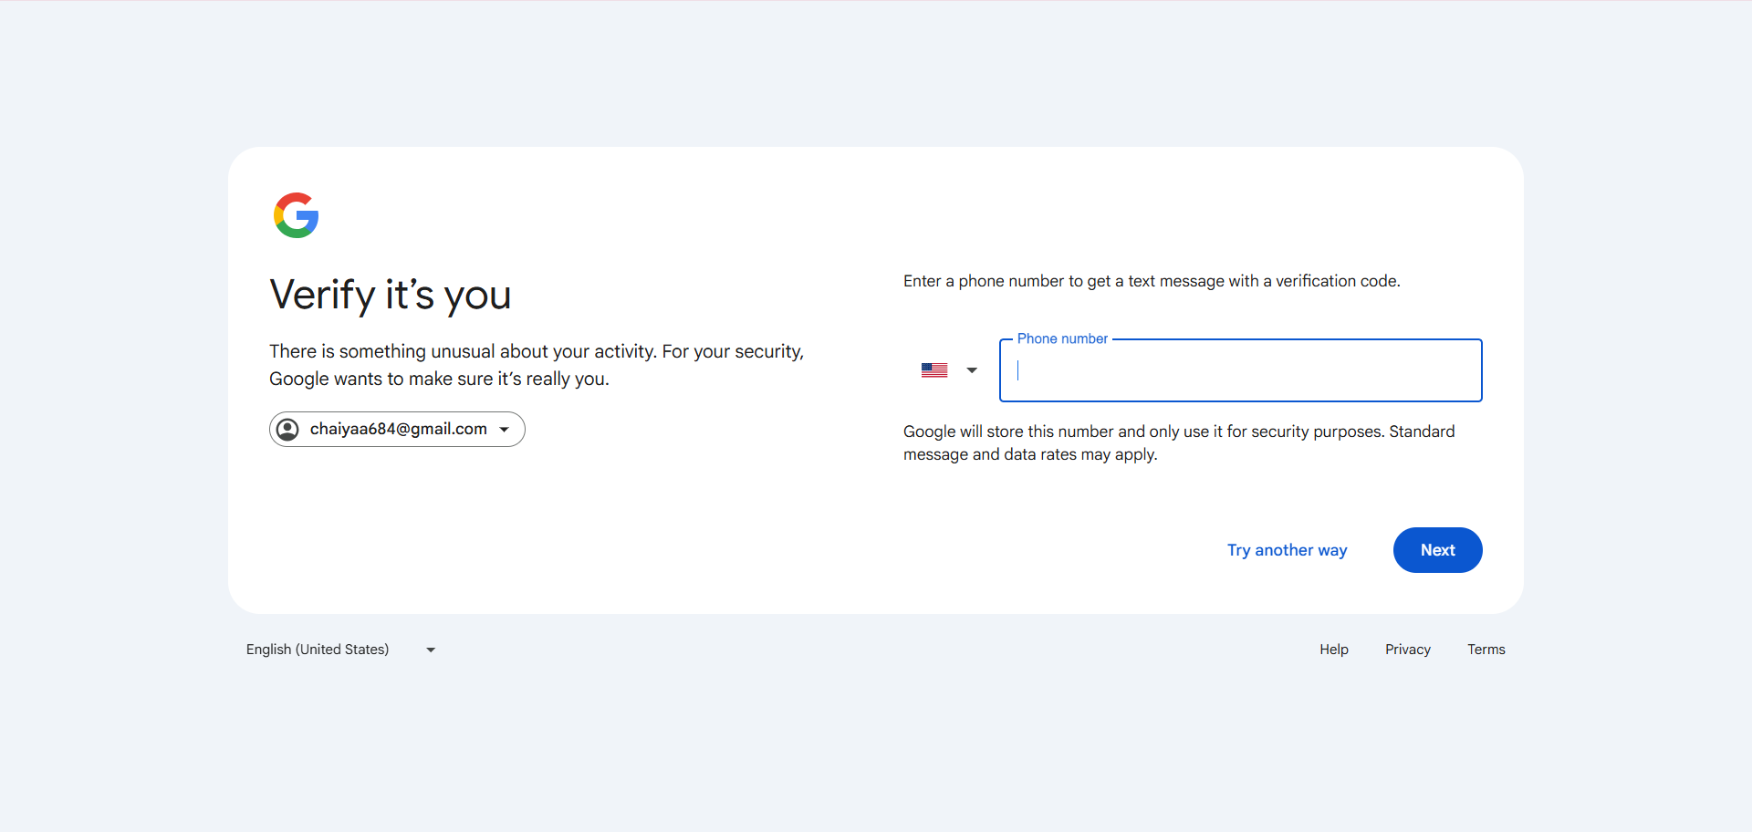
Task: Choose Try another way
Action: point(1287,550)
